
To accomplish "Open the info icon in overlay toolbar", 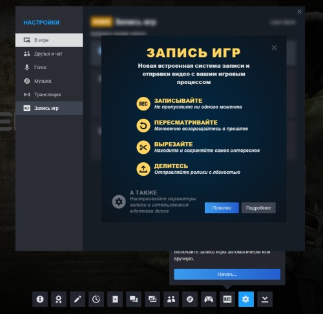I will click(40, 299).
